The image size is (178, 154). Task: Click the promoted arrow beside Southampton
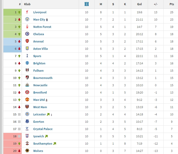coord(55,144)
